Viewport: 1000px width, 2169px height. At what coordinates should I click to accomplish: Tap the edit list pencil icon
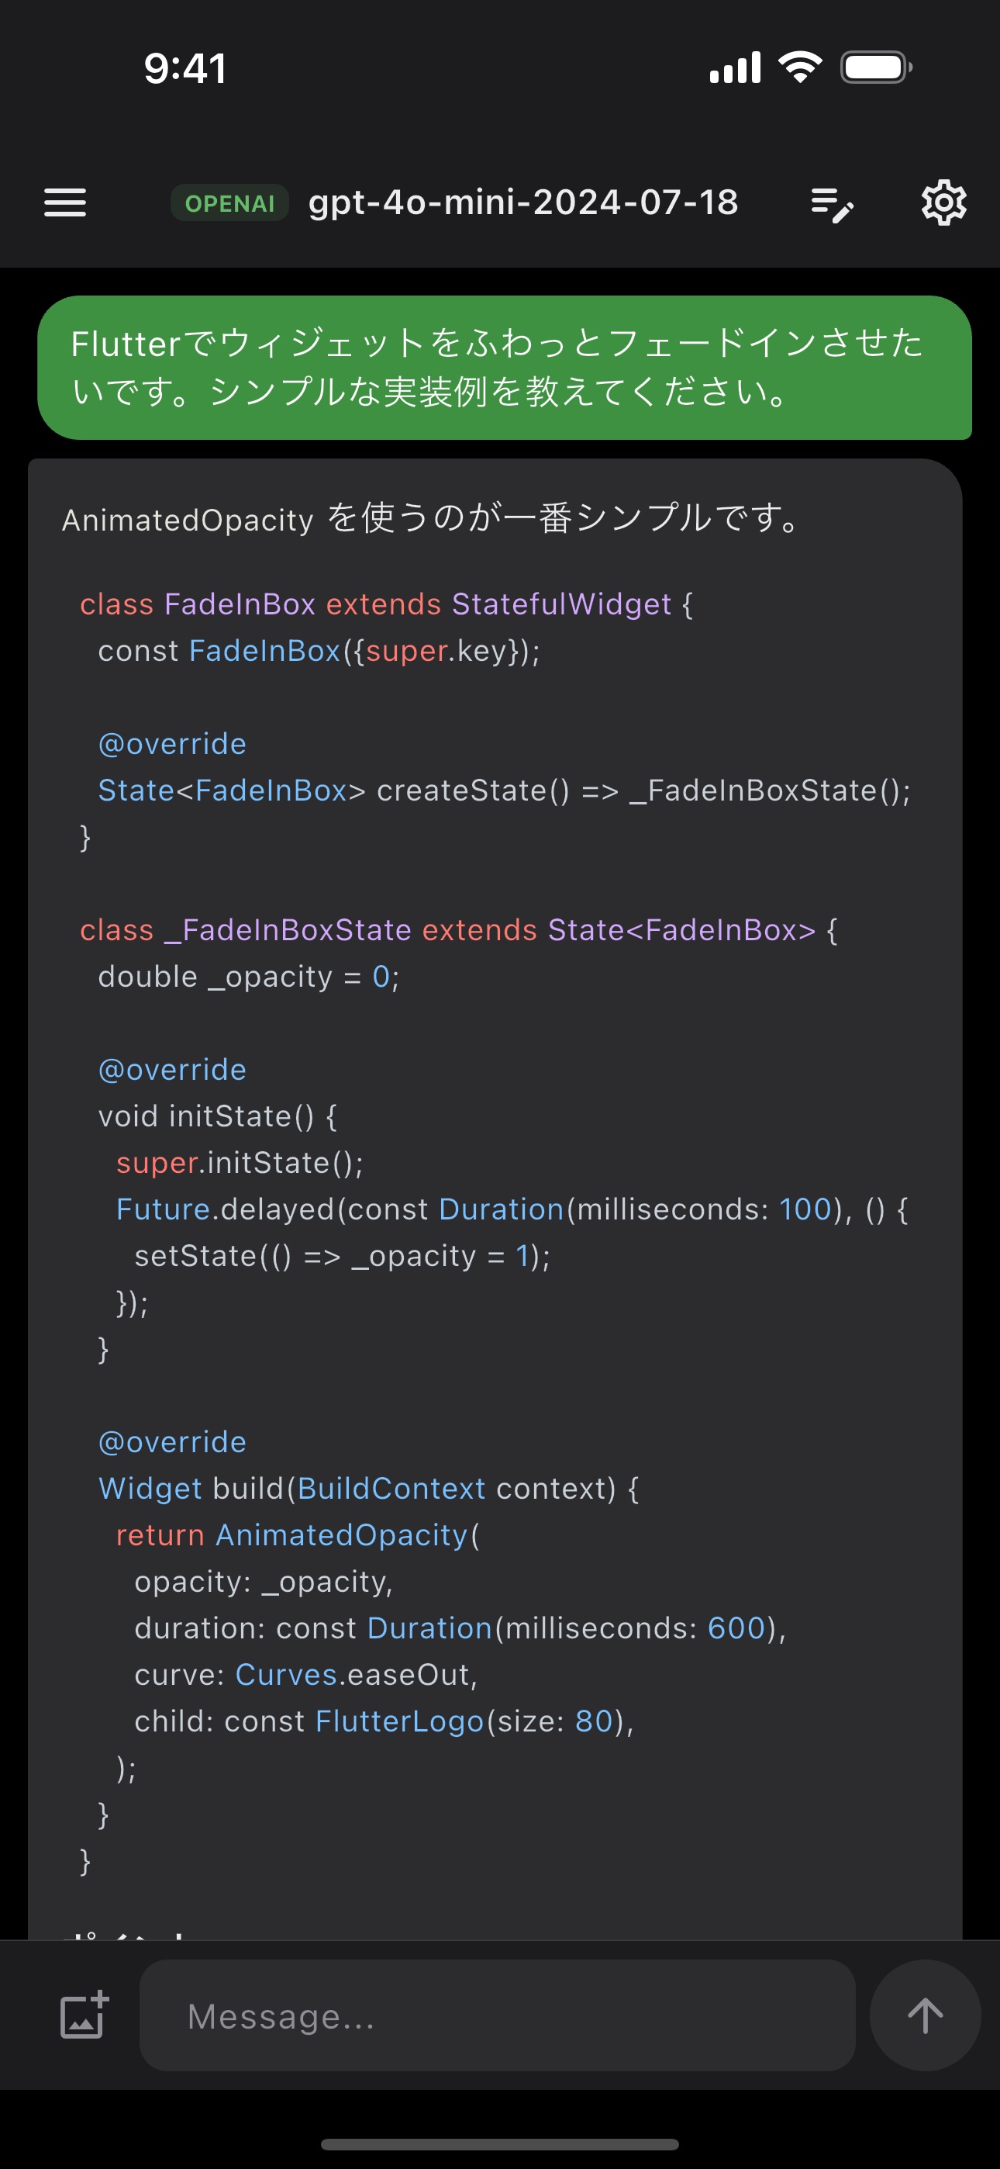coord(833,205)
